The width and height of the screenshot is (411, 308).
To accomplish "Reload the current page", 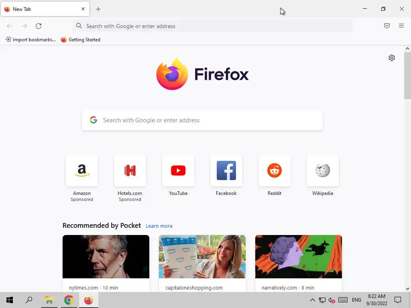I will coord(39,26).
